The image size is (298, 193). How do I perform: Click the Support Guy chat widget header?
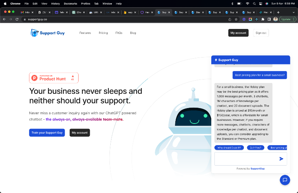251,60
